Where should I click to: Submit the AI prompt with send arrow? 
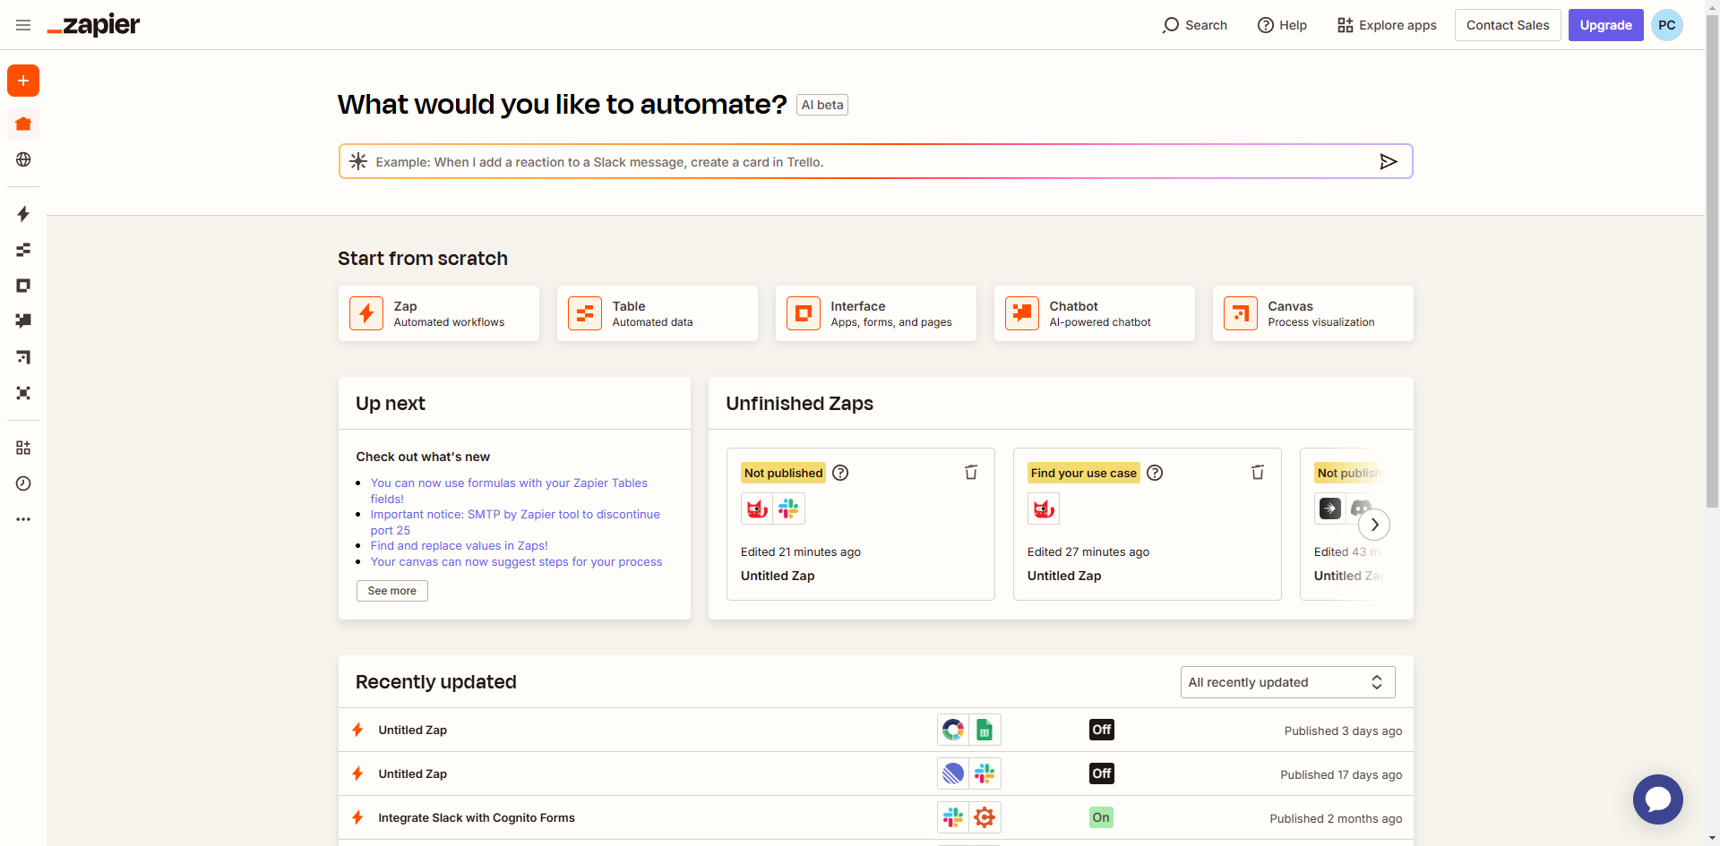[x=1388, y=162]
